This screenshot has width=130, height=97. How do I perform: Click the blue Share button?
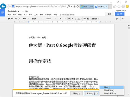tap(120, 14)
